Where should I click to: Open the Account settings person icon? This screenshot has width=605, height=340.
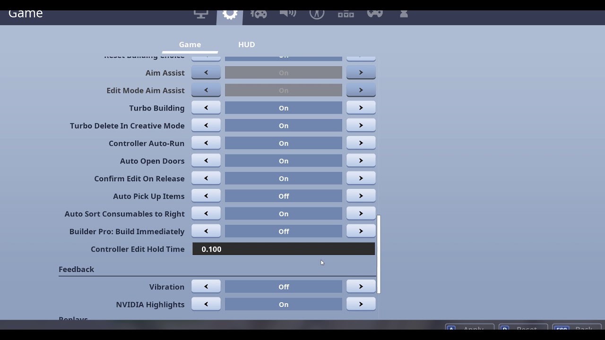404,14
